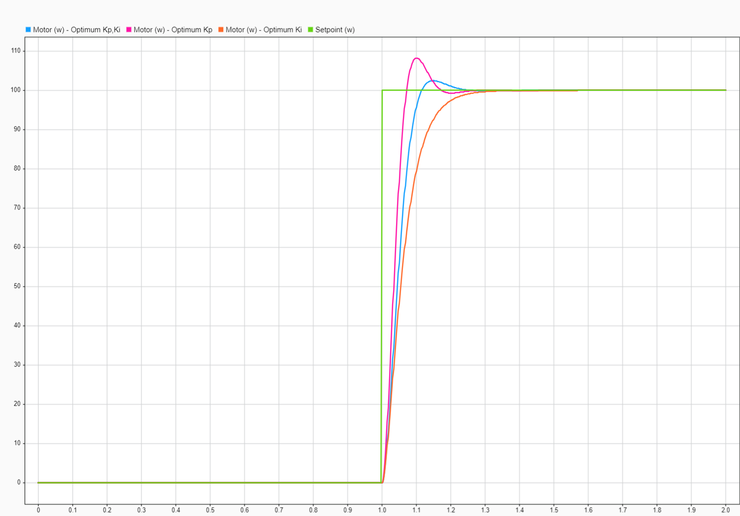Click the y-axis tick label 110
This screenshot has width=740, height=516.
click(x=16, y=51)
